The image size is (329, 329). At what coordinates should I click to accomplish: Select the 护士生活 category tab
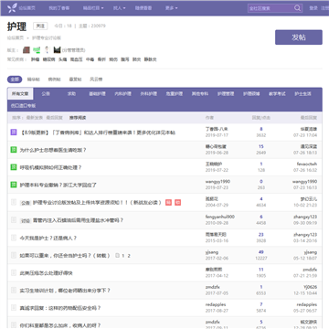302,94
